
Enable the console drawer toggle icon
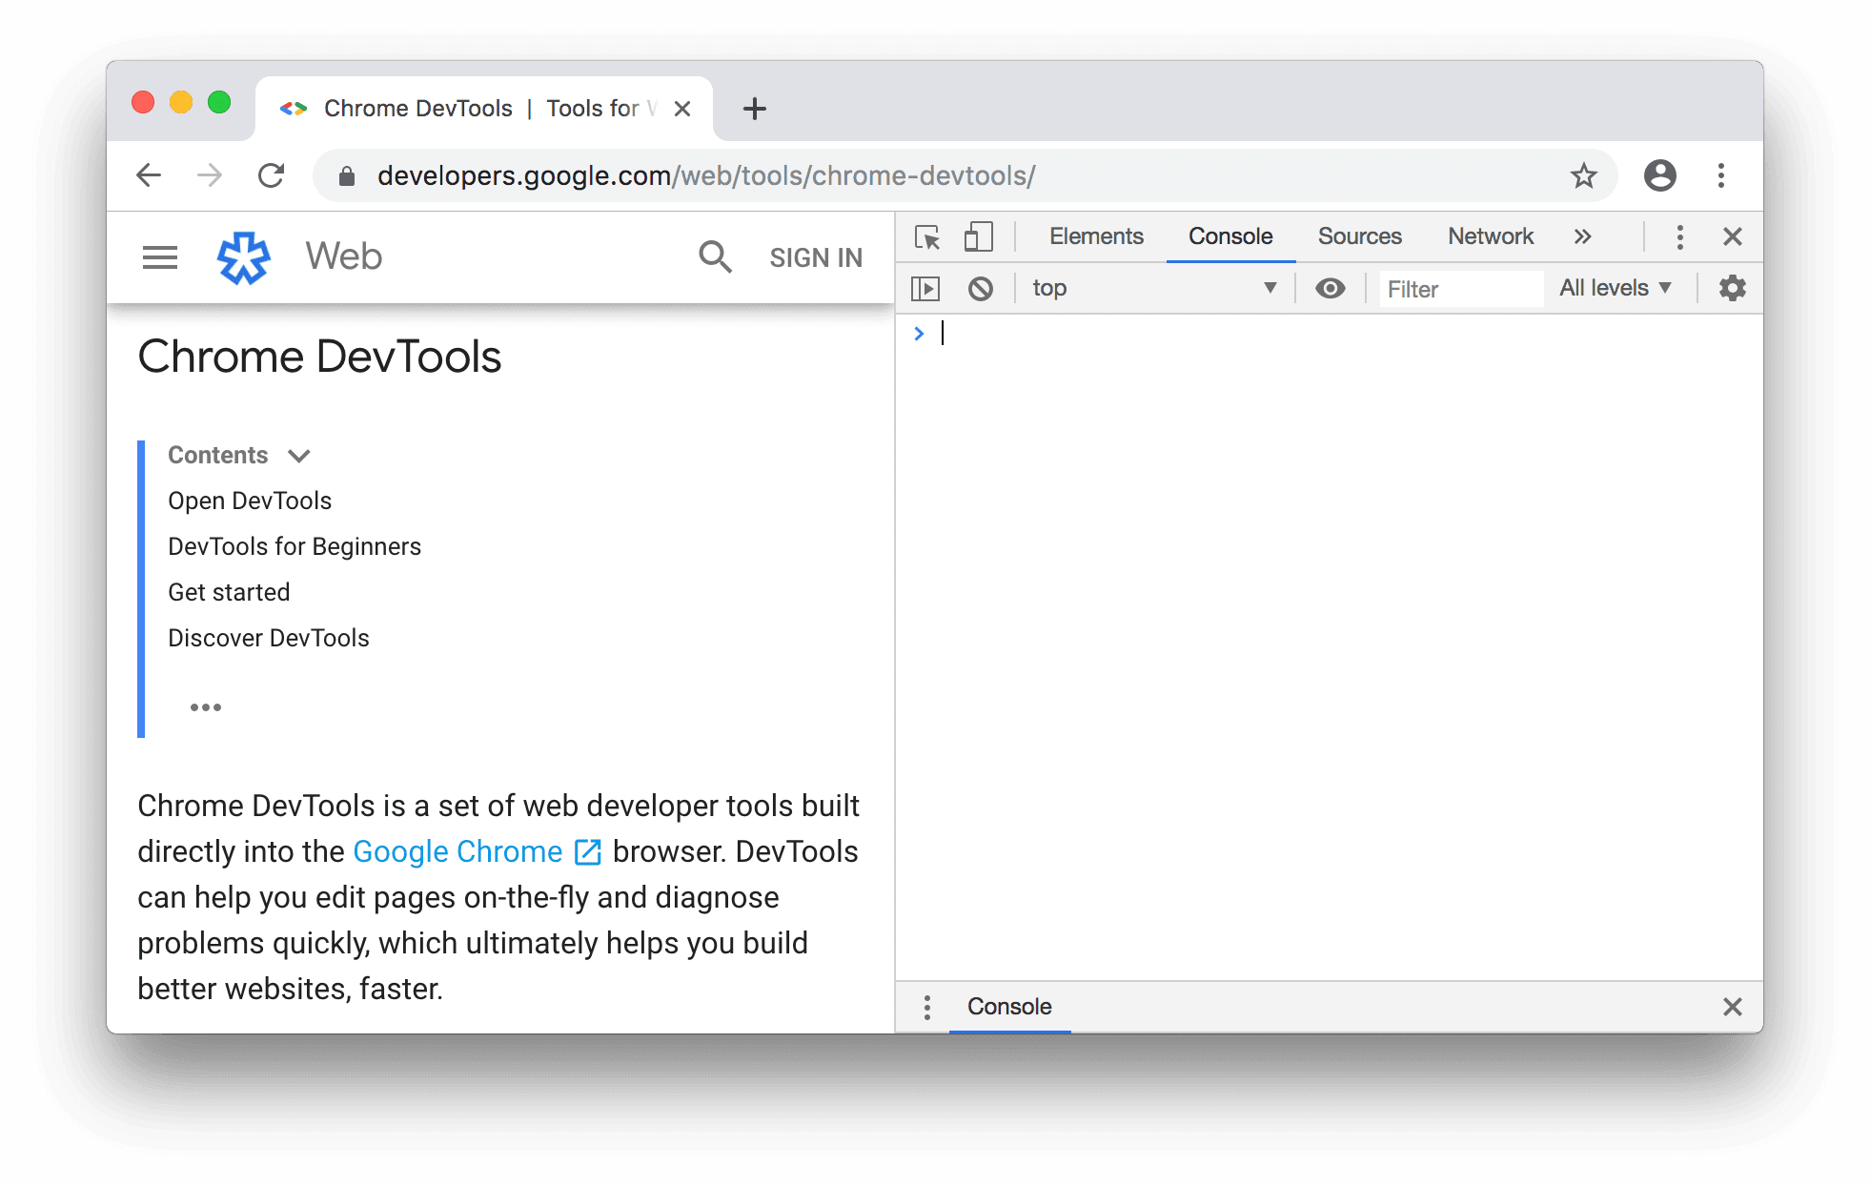pyautogui.click(x=926, y=286)
